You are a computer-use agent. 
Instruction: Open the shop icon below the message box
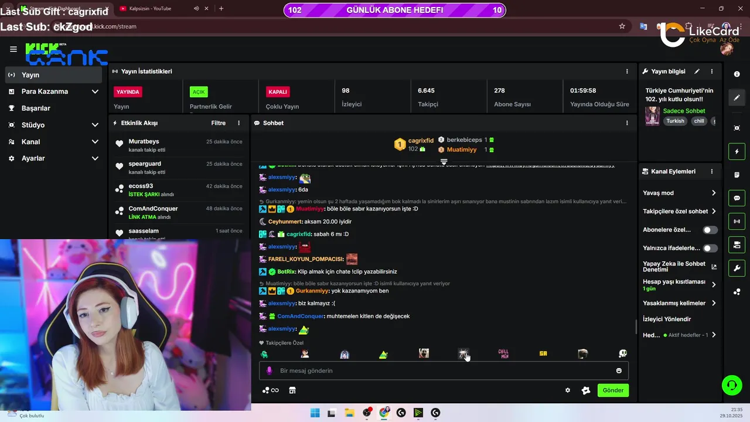[292, 390]
